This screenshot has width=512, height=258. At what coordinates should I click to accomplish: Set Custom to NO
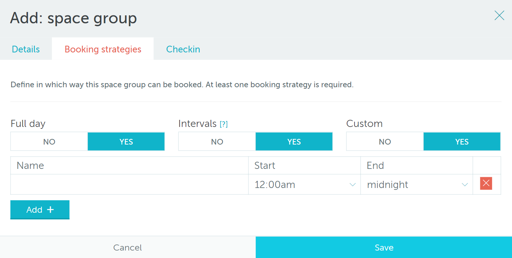tap(385, 142)
